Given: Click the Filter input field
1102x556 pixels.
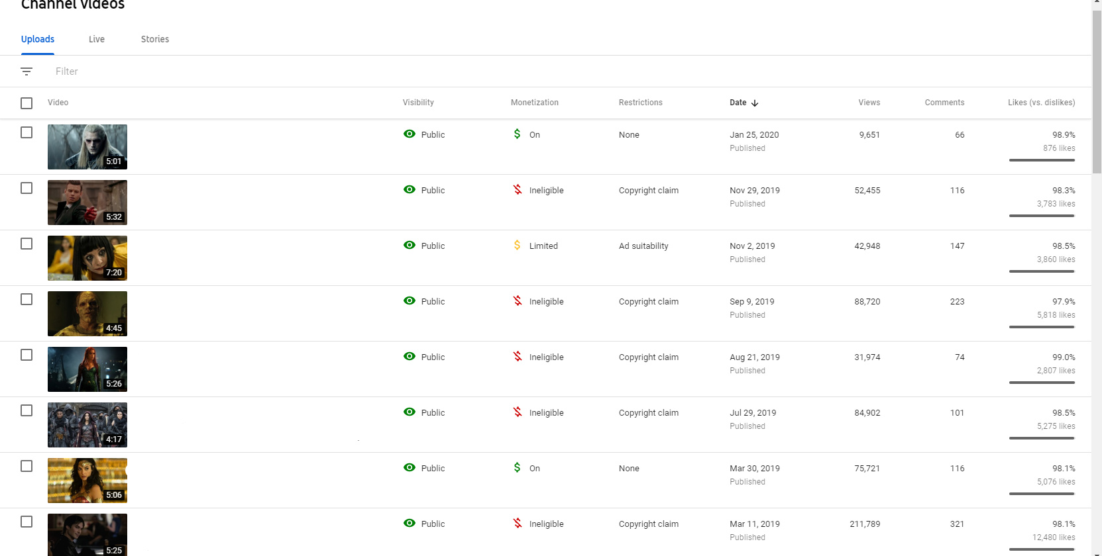Looking at the screenshot, I should [67, 71].
